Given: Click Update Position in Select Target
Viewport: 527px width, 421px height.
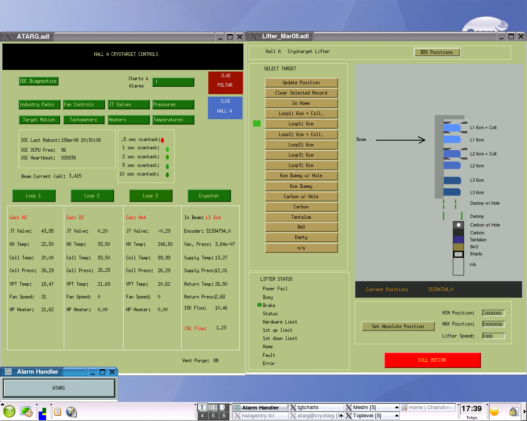Looking at the screenshot, I should point(301,83).
